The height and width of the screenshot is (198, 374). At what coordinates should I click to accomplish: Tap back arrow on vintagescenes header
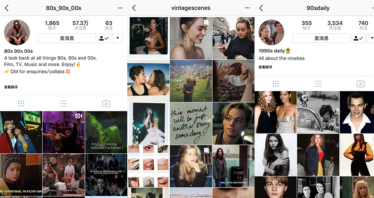coord(134,8)
